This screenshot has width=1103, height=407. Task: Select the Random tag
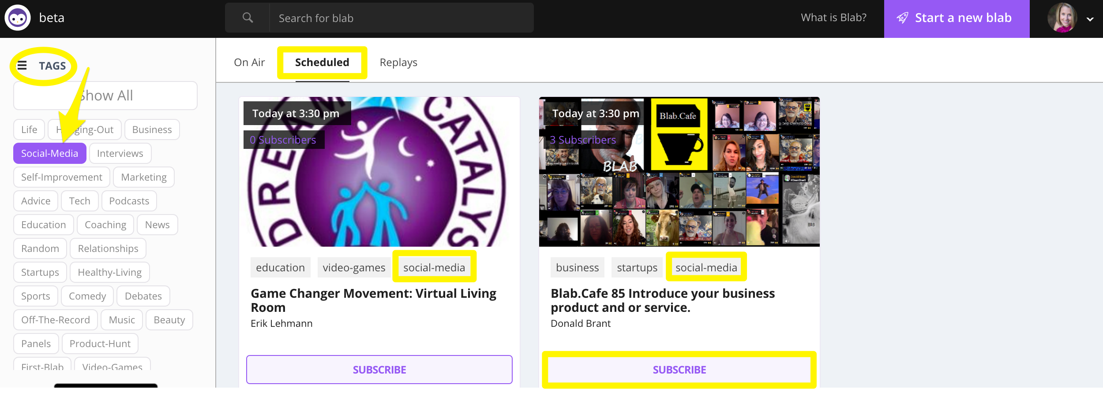pyautogui.click(x=40, y=248)
